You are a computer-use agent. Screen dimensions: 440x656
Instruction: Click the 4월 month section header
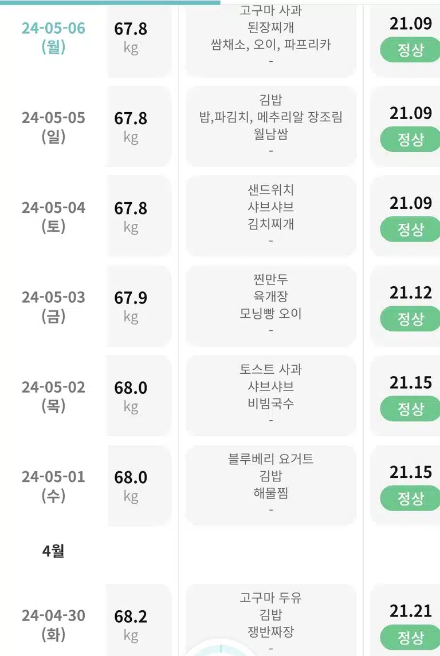coord(53,551)
